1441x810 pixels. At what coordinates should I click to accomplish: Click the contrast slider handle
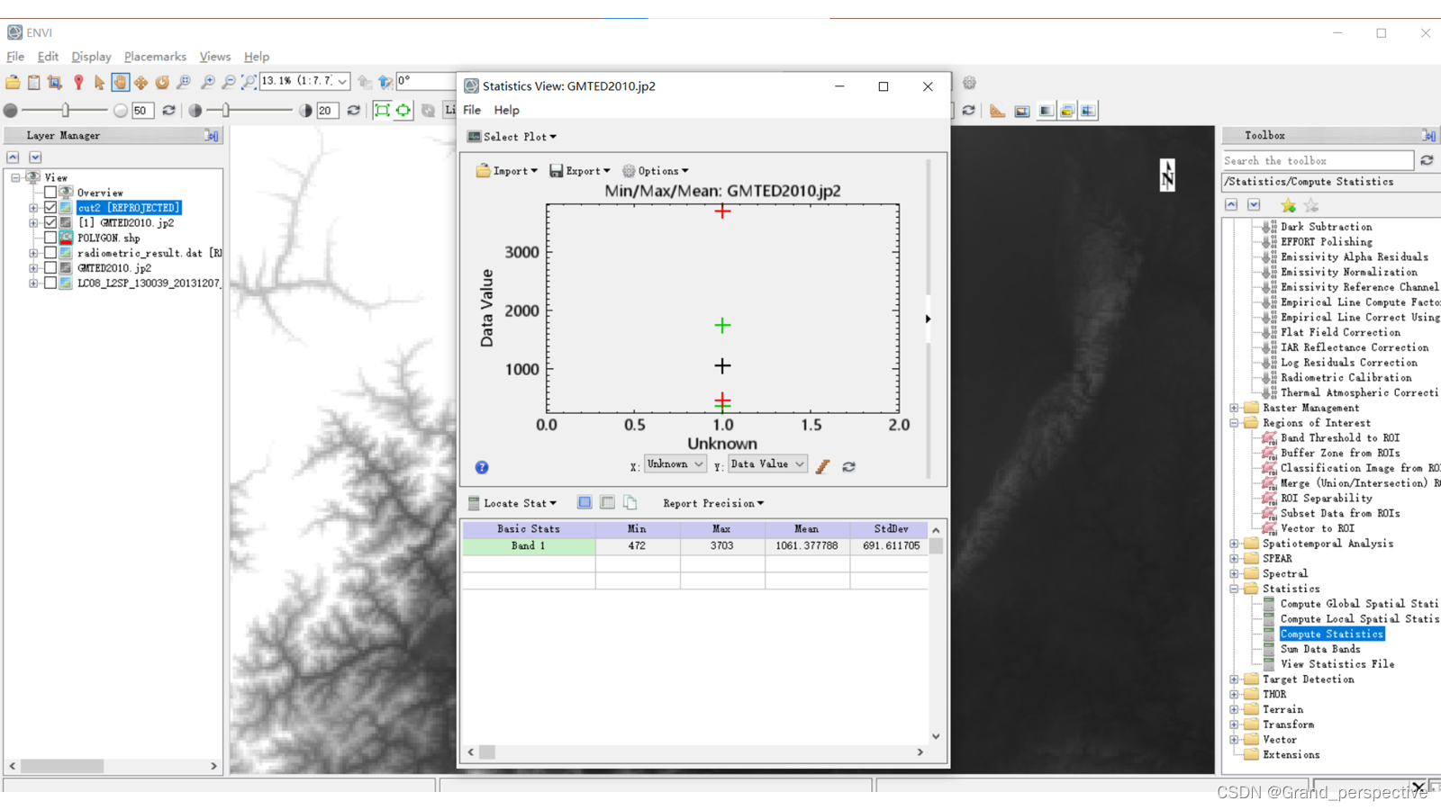(226, 110)
